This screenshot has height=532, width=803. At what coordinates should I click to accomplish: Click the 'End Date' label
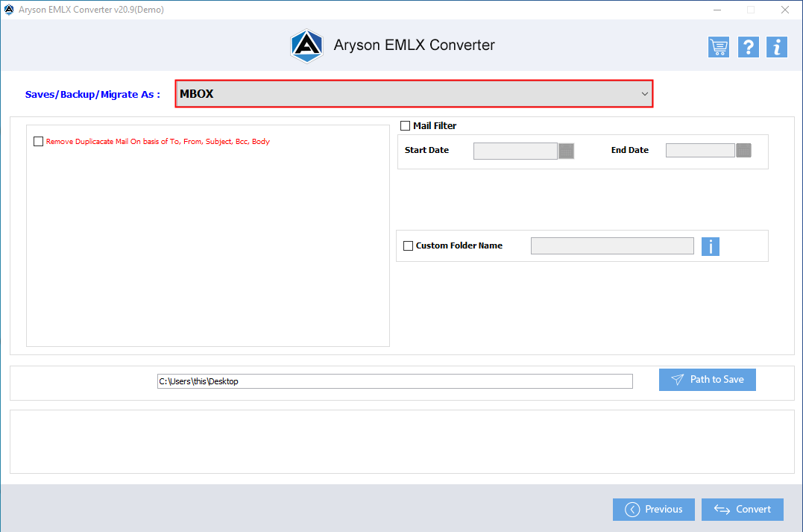click(629, 150)
